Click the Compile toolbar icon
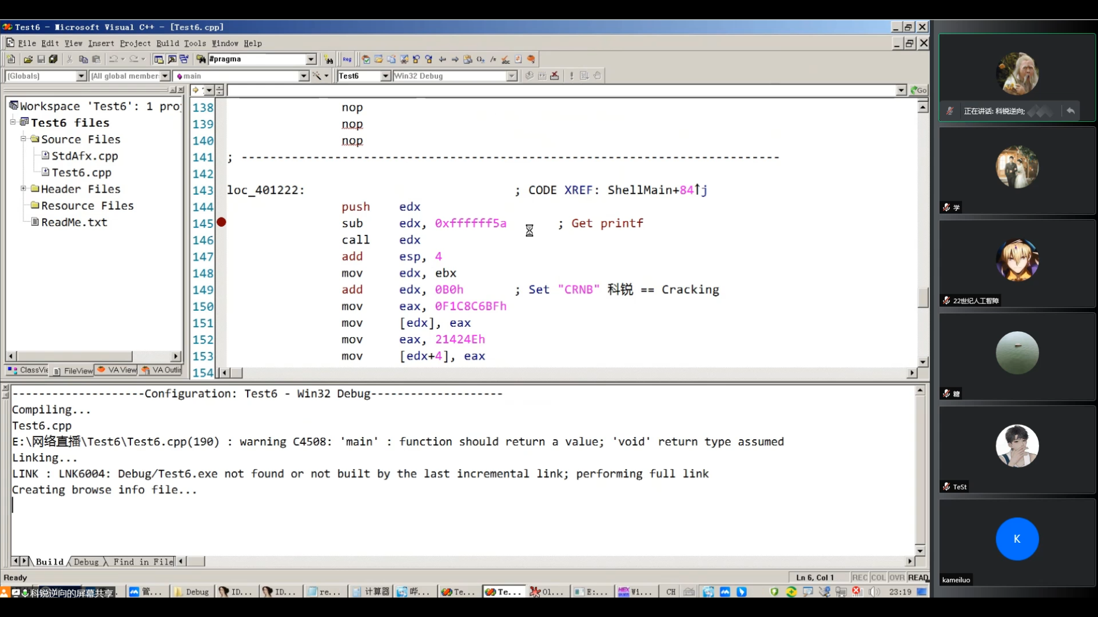 [x=530, y=76]
